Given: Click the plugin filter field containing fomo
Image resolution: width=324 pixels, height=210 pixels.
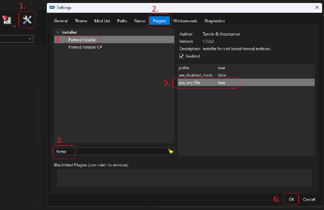Looking at the screenshot, I should (114, 151).
